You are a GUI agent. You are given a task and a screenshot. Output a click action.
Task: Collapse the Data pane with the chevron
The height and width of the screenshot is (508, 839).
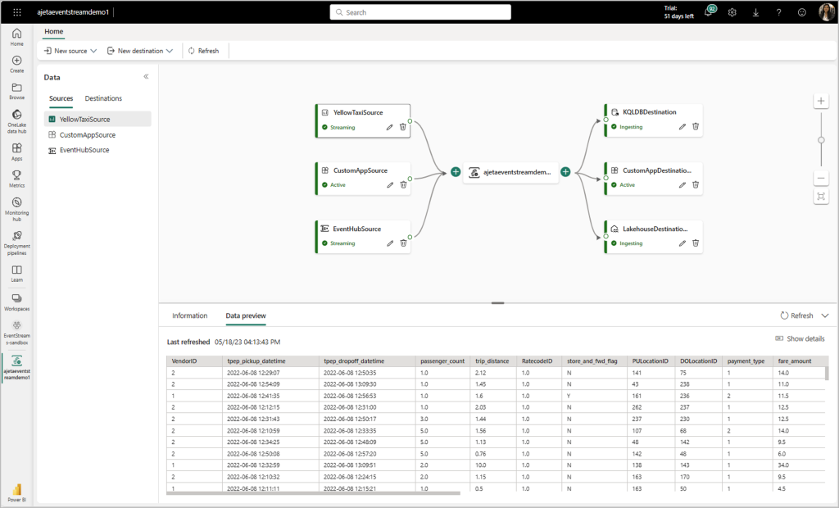point(146,76)
